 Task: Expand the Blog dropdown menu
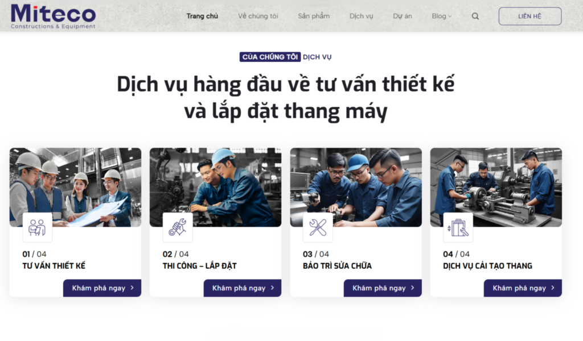pos(442,16)
